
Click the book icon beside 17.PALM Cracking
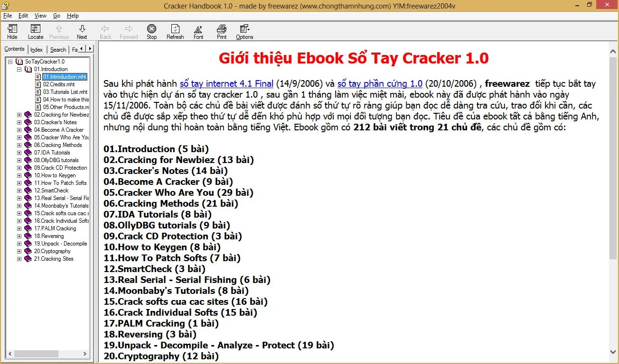pyautogui.click(x=28, y=228)
